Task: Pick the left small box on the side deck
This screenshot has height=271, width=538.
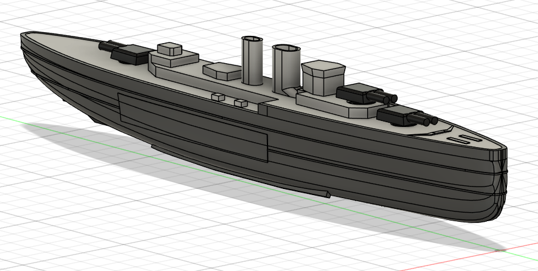Action: pos(218,97)
